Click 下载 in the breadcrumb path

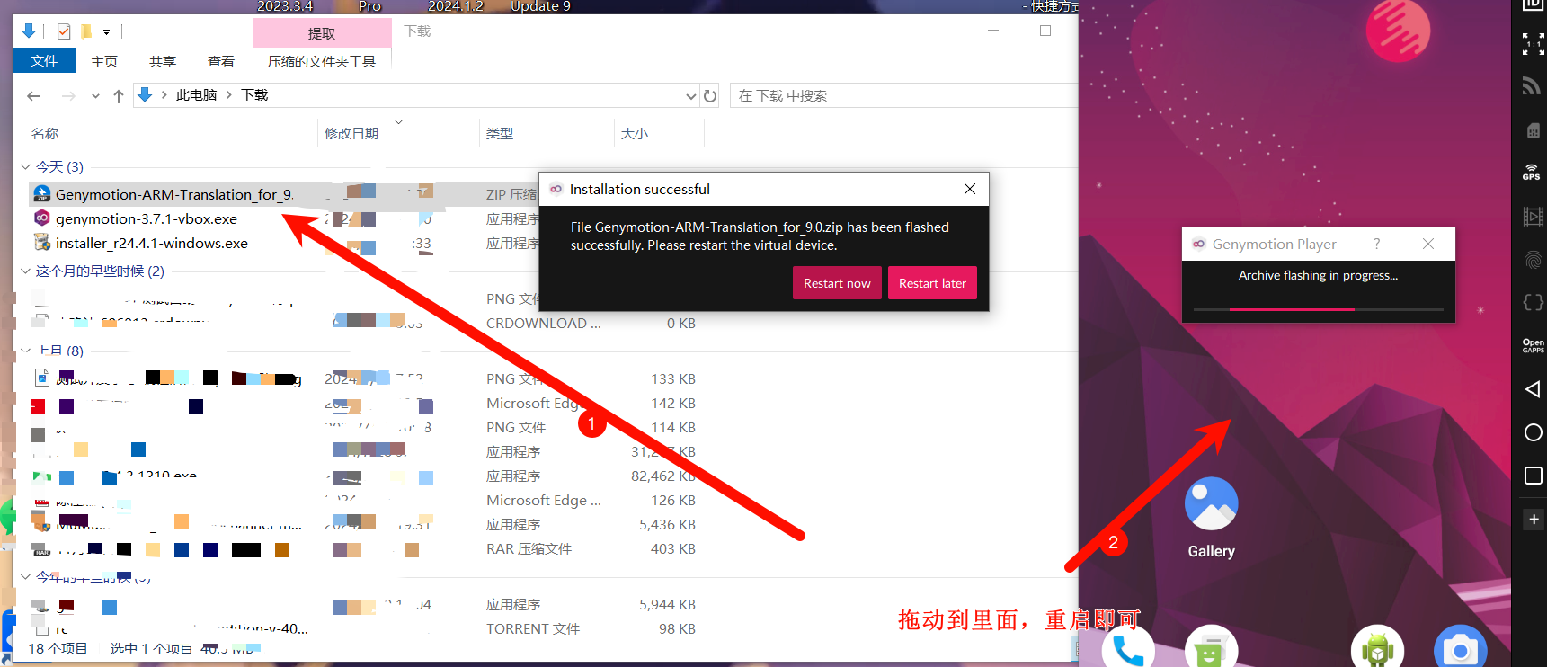[x=254, y=95]
